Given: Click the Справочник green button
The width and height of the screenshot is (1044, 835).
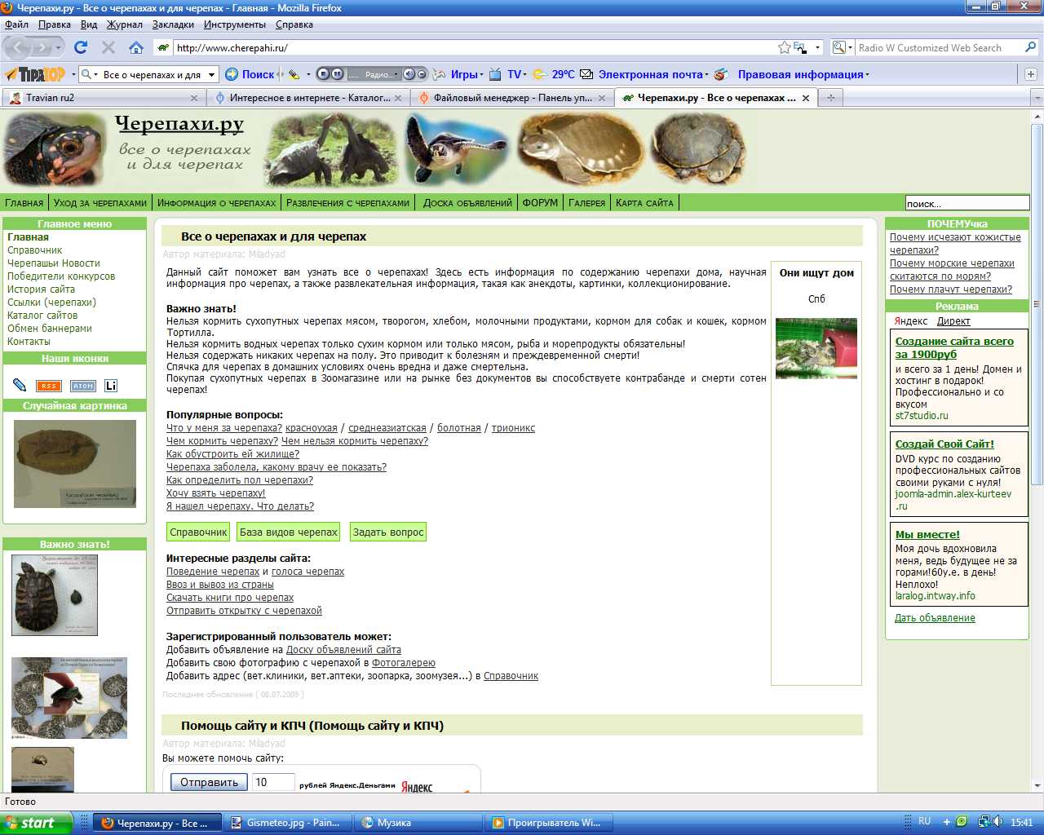Looking at the screenshot, I should click(x=198, y=532).
